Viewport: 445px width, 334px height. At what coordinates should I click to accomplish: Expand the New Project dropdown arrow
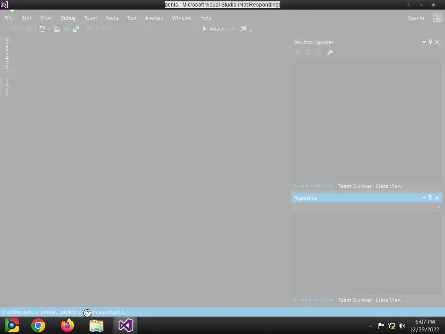coord(50,29)
